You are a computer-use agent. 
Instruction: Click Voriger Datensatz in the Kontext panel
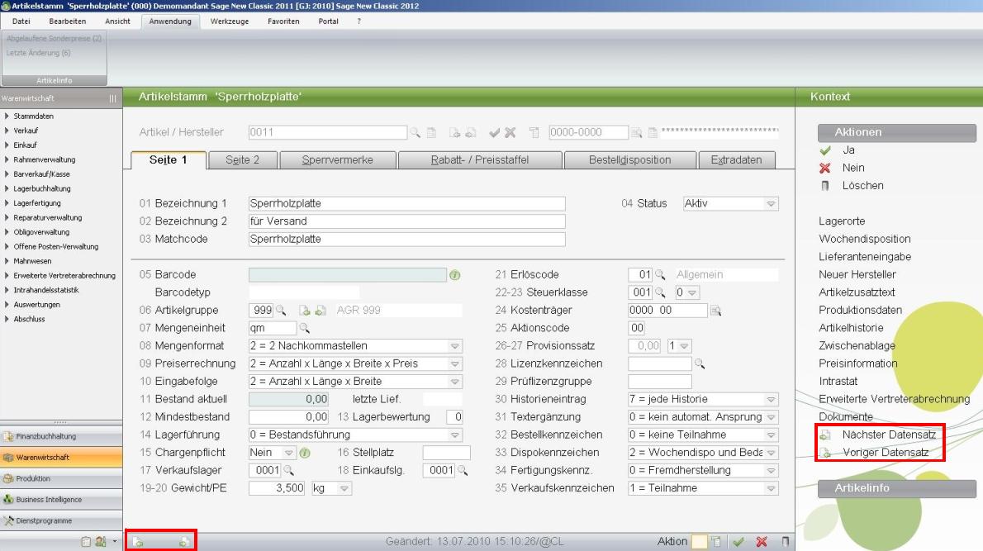click(886, 452)
